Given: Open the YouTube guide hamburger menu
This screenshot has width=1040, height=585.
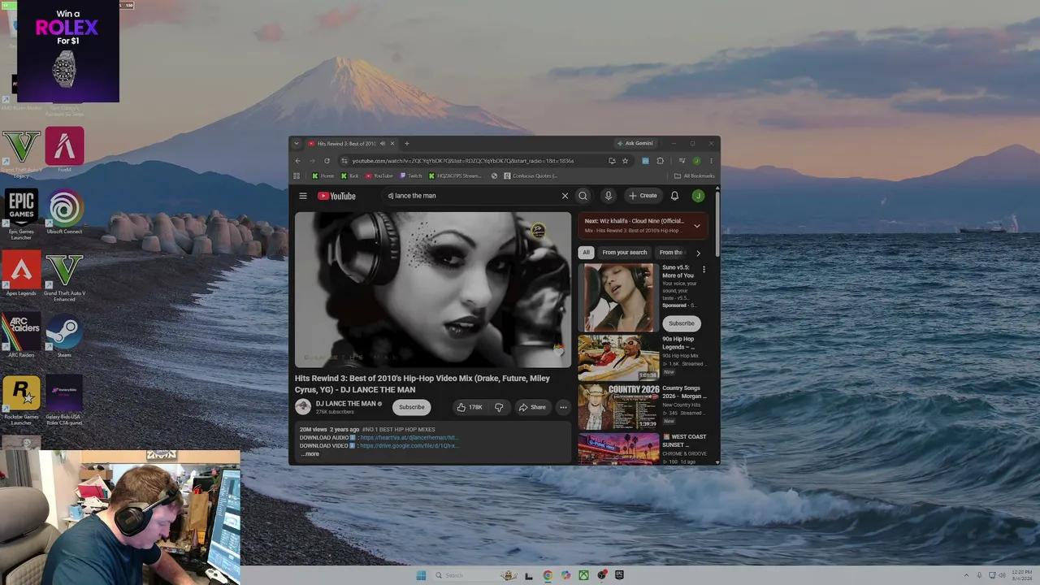Looking at the screenshot, I should pos(303,196).
